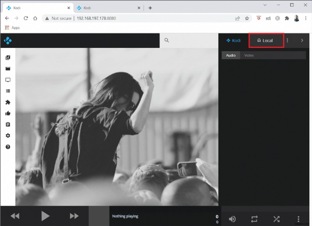312x226 pixels.
Task: Switch to the Video playlist tab
Action: pyautogui.click(x=250, y=55)
